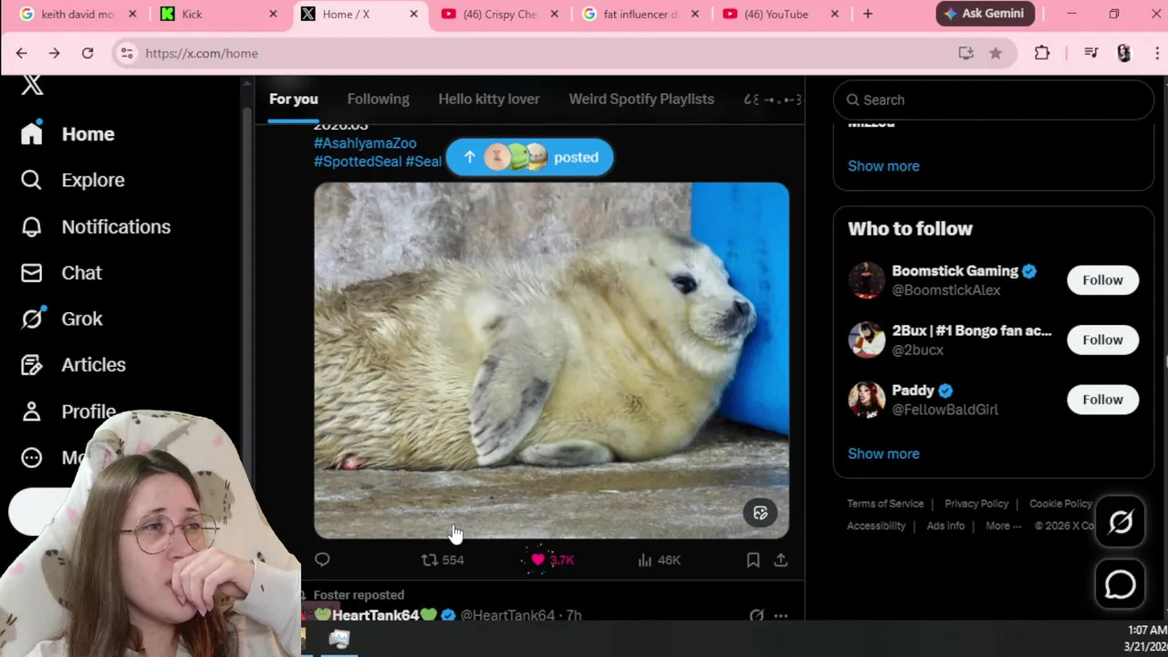Image resolution: width=1168 pixels, height=657 pixels.
Task: Click the Home house icon
Action: tap(32, 134)
